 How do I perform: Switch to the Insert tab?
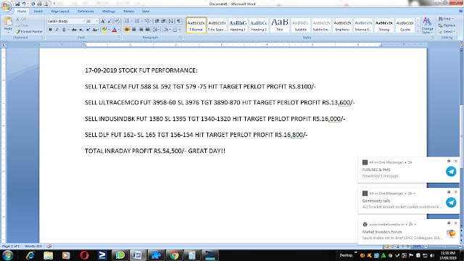38,12
